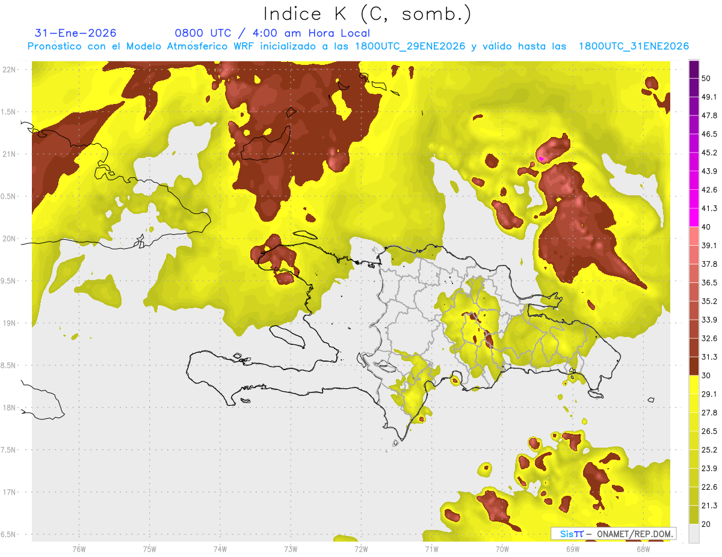The width and height of the screenshot is (722, 557).
Task: Click the '47.8' value on color scale
Action: coord(709,115)
